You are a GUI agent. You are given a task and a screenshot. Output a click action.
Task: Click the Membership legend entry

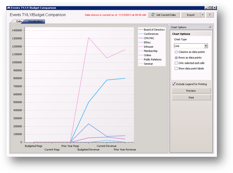(148, 51)
